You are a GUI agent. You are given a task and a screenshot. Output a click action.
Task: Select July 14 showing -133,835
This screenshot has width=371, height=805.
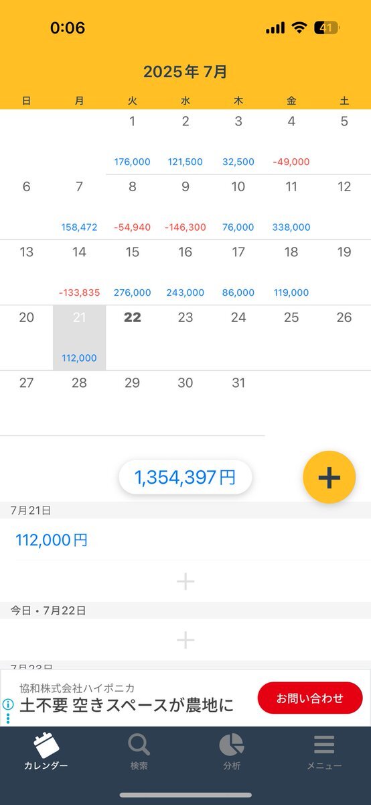[x=79, y=272]
